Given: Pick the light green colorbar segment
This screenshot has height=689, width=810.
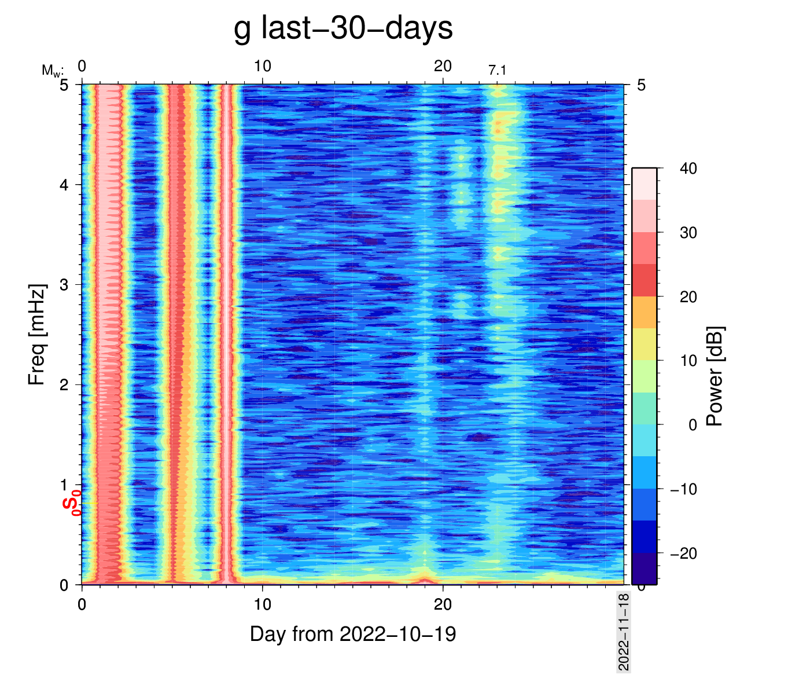Looking at the screenshot, I should coord(644,376).
